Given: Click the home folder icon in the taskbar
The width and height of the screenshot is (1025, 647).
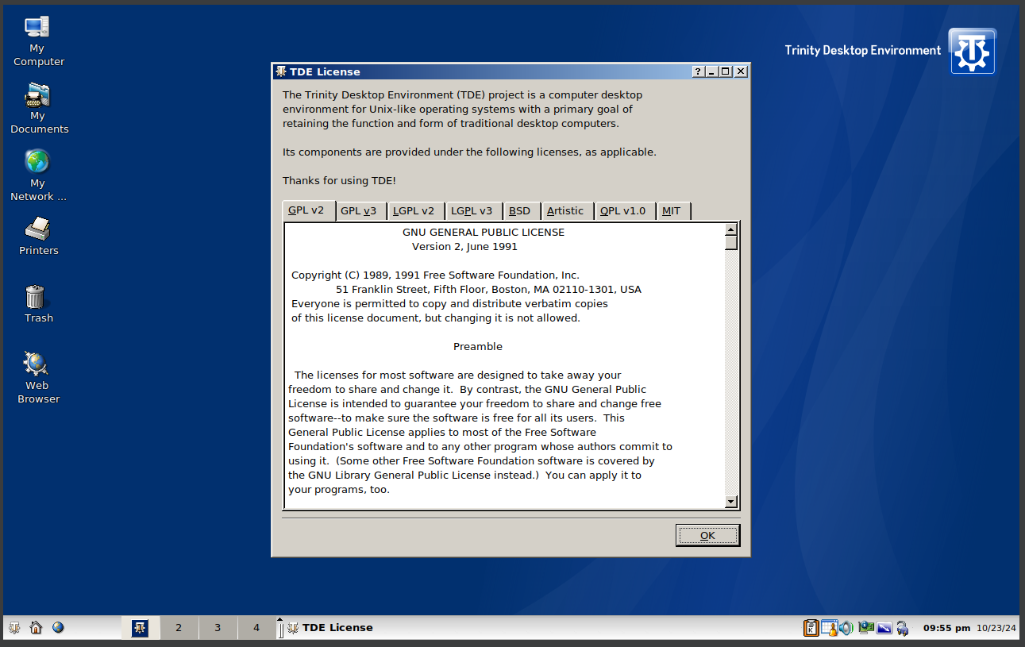Looking at the screenshot, I should tap(36, 628).
